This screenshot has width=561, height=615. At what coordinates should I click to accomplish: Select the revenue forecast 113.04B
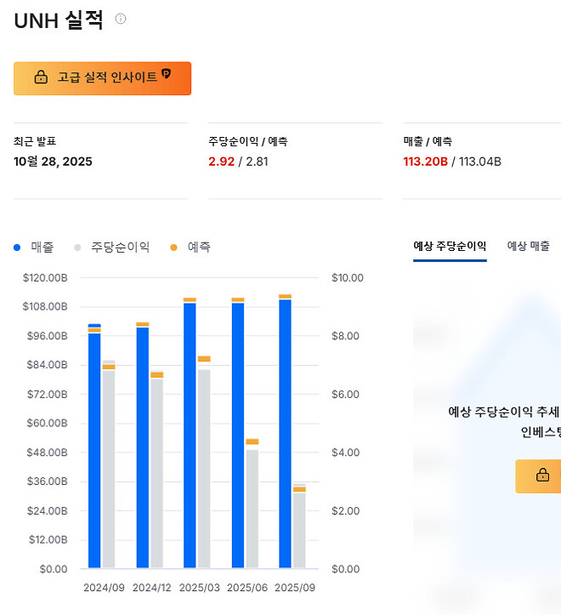(x=480, y=162)
